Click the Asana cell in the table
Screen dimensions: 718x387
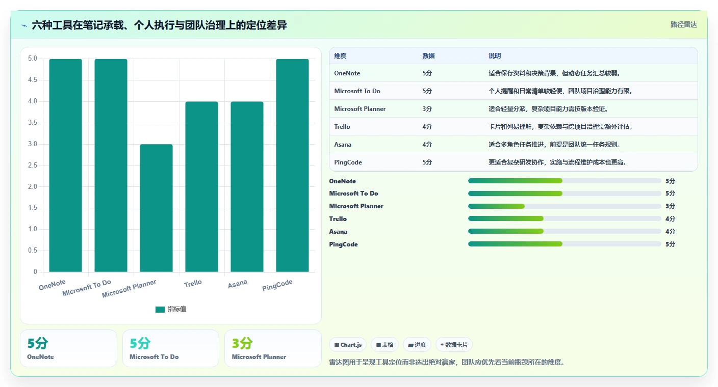[x=343, y=145]
